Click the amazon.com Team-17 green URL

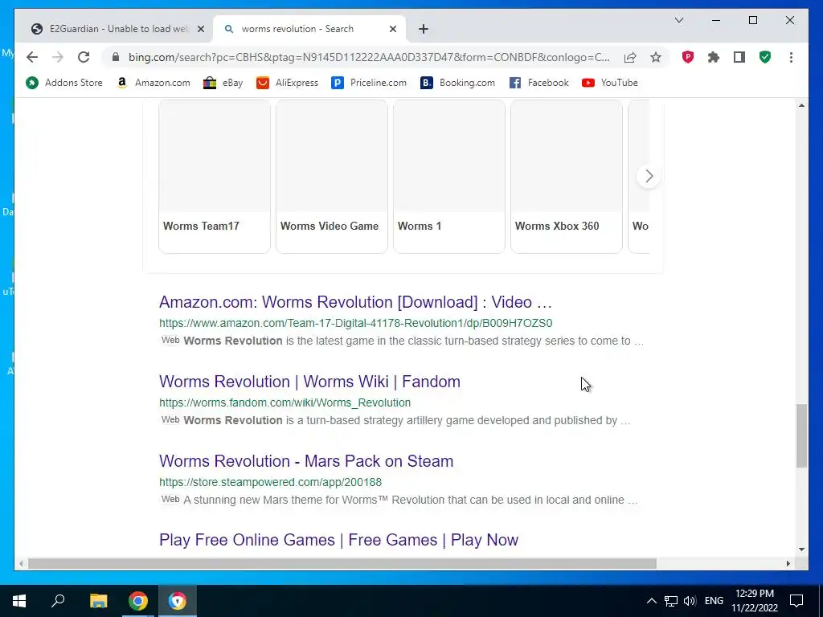coord(355,323)
